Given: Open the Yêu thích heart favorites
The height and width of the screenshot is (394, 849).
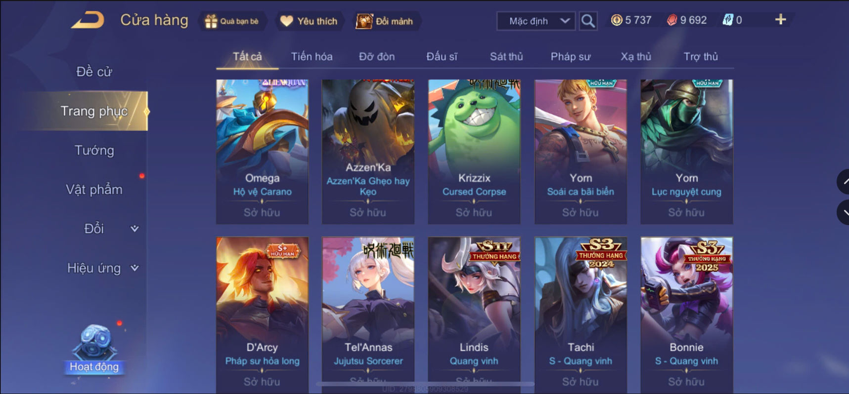Looking at the screenshot, I should pyautogui.click(x=309, y=21).
